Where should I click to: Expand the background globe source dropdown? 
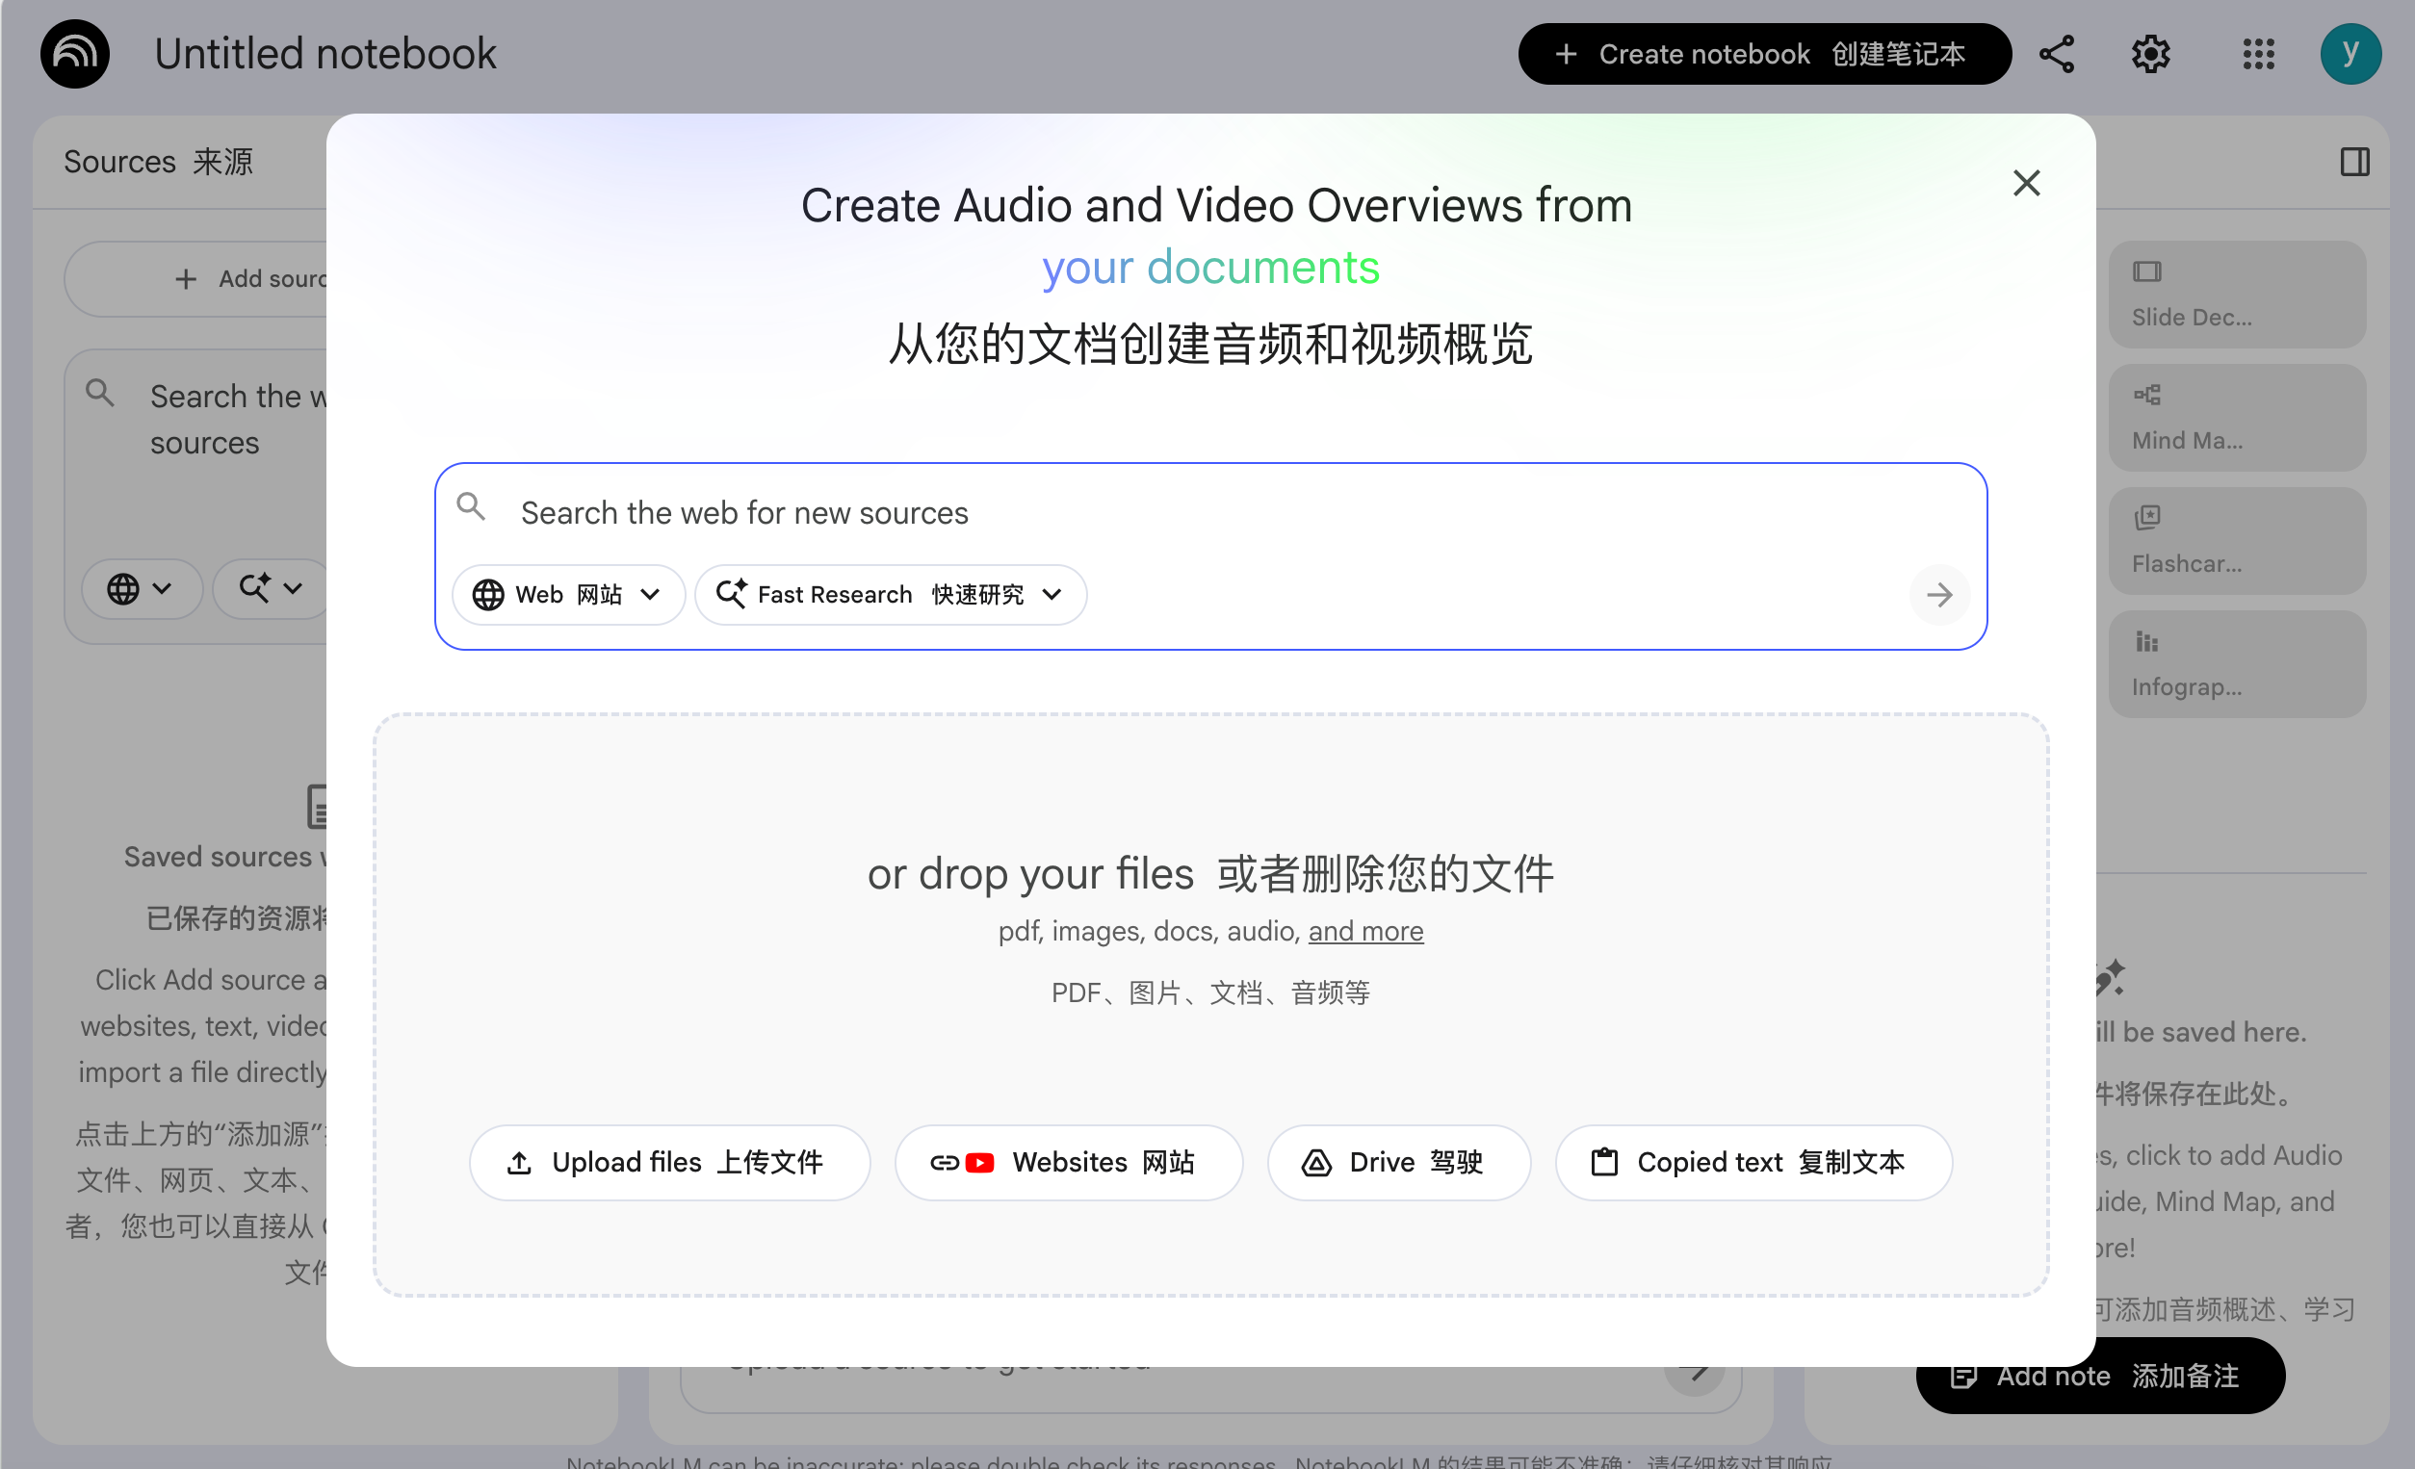[x=141, y=589]
